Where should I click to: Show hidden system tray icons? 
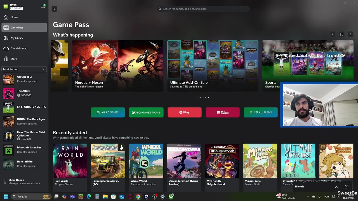tap(307, 197)
